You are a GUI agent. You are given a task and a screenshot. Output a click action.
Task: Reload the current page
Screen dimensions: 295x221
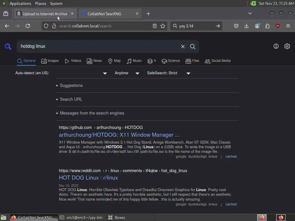pyautogui.click(x=28, y=26)
